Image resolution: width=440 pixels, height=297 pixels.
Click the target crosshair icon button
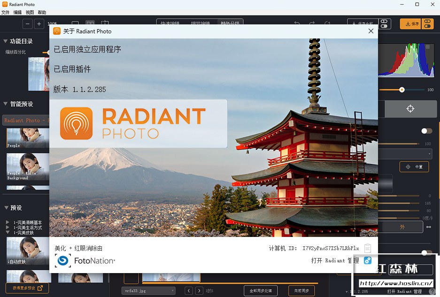pos(410,109)
